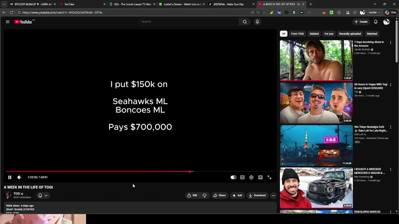Image resolution: width=399 pixels, height=224 pixels.
Task: Select the All filter chip
Action: (284, 34)
